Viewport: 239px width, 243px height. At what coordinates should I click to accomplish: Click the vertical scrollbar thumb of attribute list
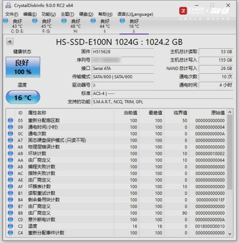pyautogui.click(x=230, y=152)
